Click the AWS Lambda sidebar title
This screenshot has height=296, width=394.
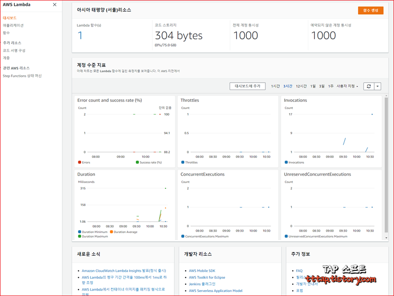tap(17, 4)
